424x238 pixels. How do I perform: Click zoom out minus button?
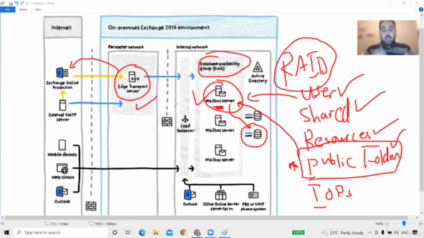(x=387, y=223)
